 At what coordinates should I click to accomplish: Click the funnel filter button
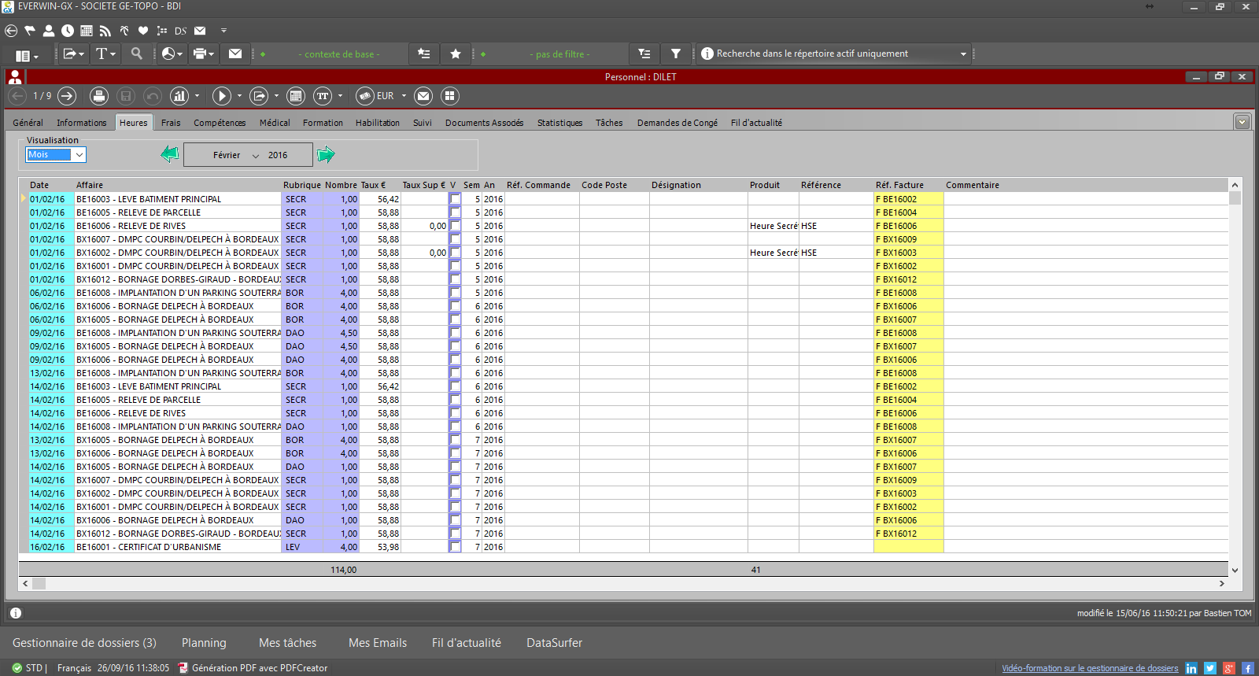676,54
